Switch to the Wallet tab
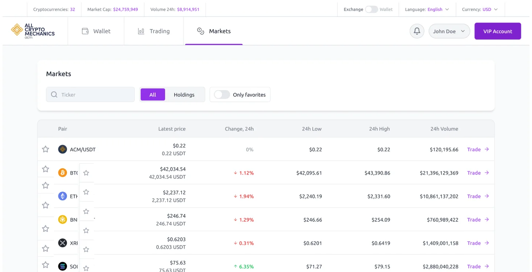Viewport: 532px width, 272px height. tap(96, 31)
